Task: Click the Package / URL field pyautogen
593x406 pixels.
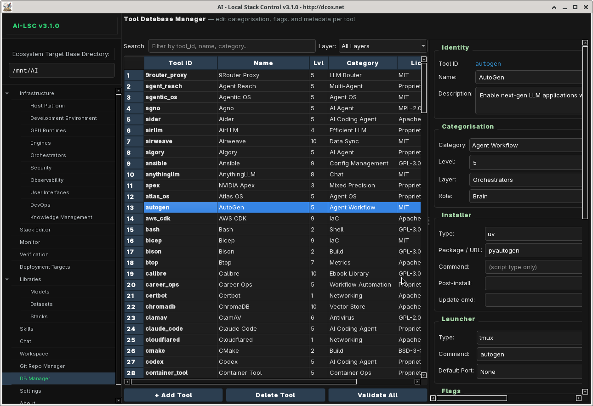Action: (534, 251)
